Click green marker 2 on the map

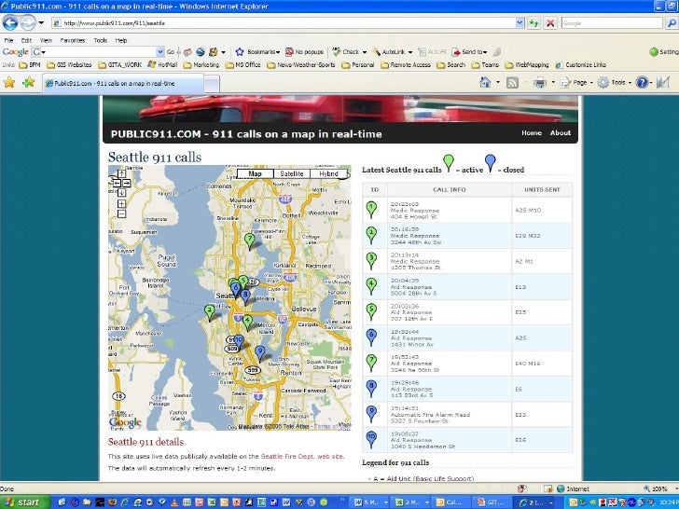[210, 310]
